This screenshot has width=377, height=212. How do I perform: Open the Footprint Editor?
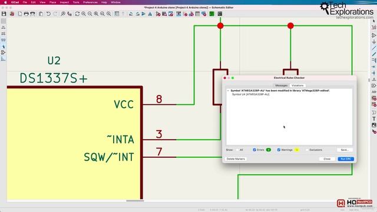tap(171, 14)
